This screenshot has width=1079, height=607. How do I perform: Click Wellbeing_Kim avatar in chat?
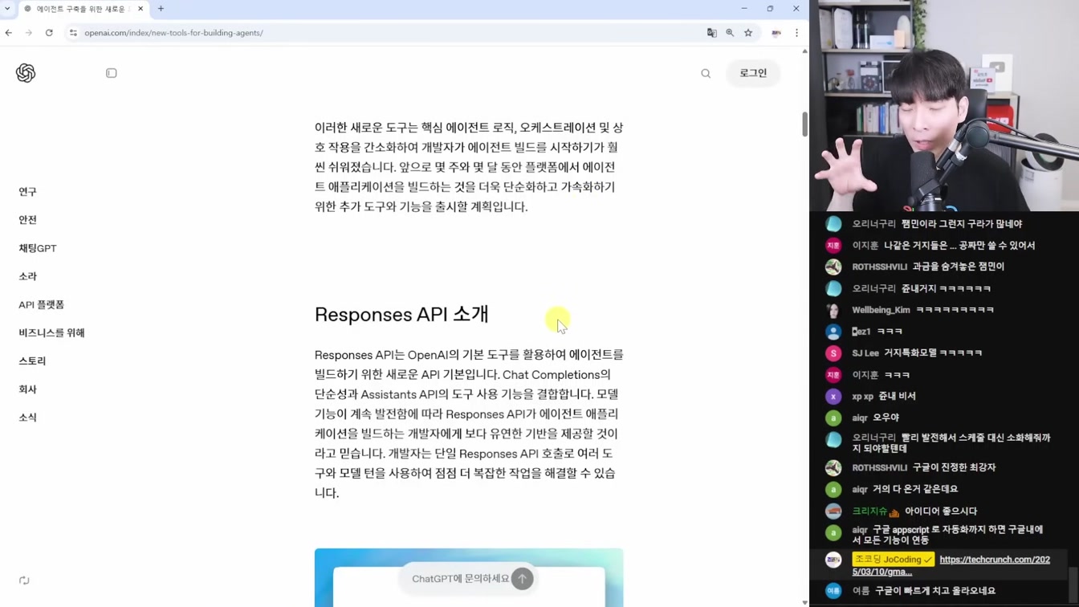pos(833,310)
